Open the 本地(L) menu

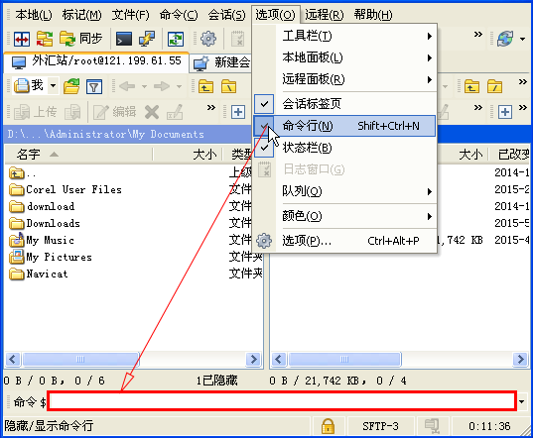coord(34,15)
